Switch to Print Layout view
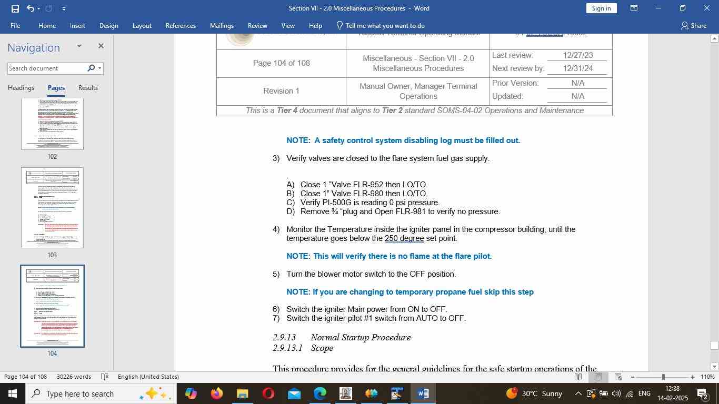Screen dimensions: 719x404 coord(598,377)
